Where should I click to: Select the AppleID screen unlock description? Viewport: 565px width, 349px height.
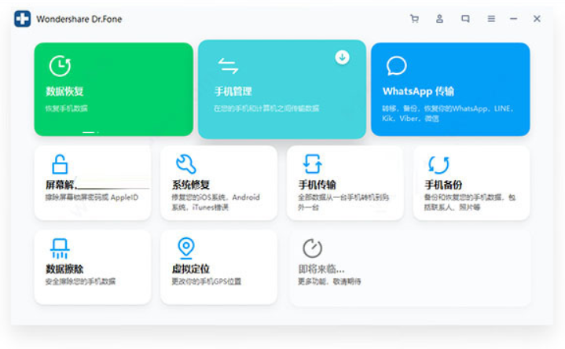click(x=91, y=197)
